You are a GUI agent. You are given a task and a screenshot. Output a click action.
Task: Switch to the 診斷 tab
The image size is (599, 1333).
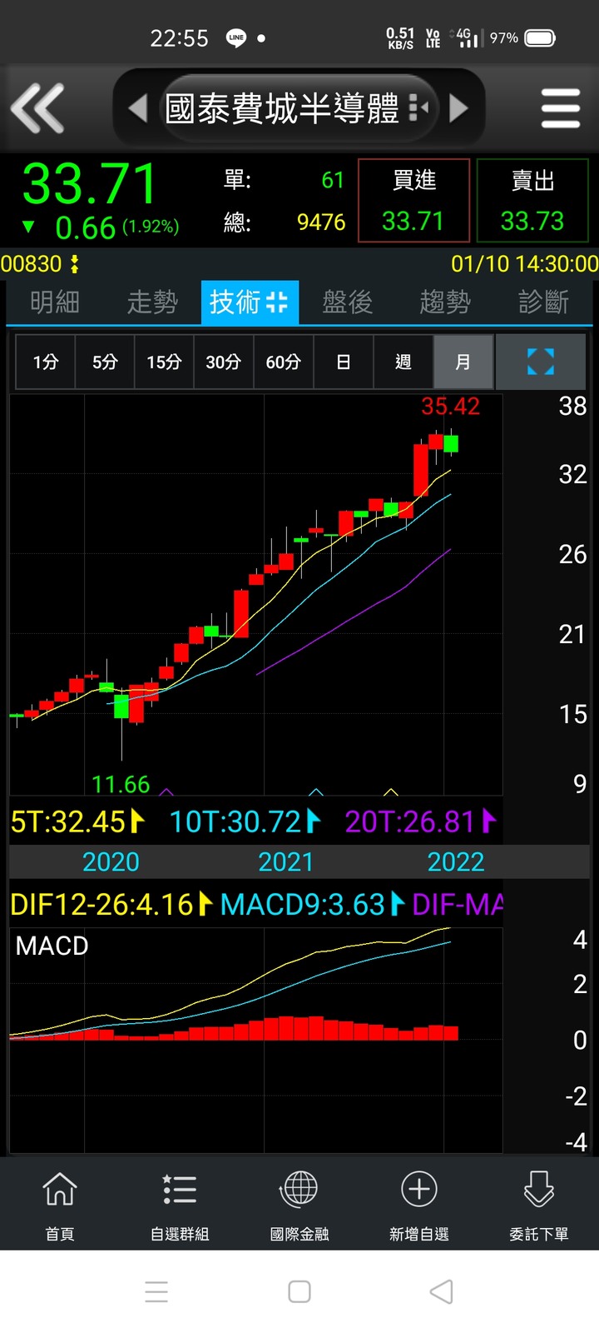click(x=542, y=302)
